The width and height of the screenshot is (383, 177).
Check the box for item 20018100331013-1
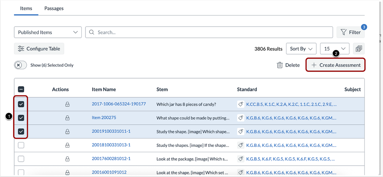click(21, 145)
